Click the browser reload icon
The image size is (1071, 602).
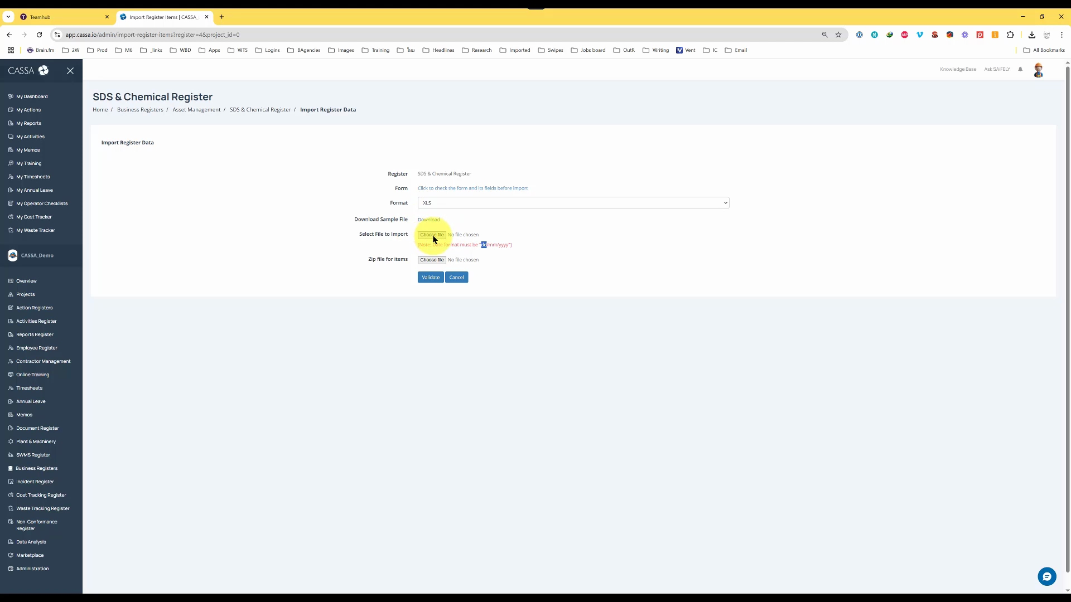point(39,35)
